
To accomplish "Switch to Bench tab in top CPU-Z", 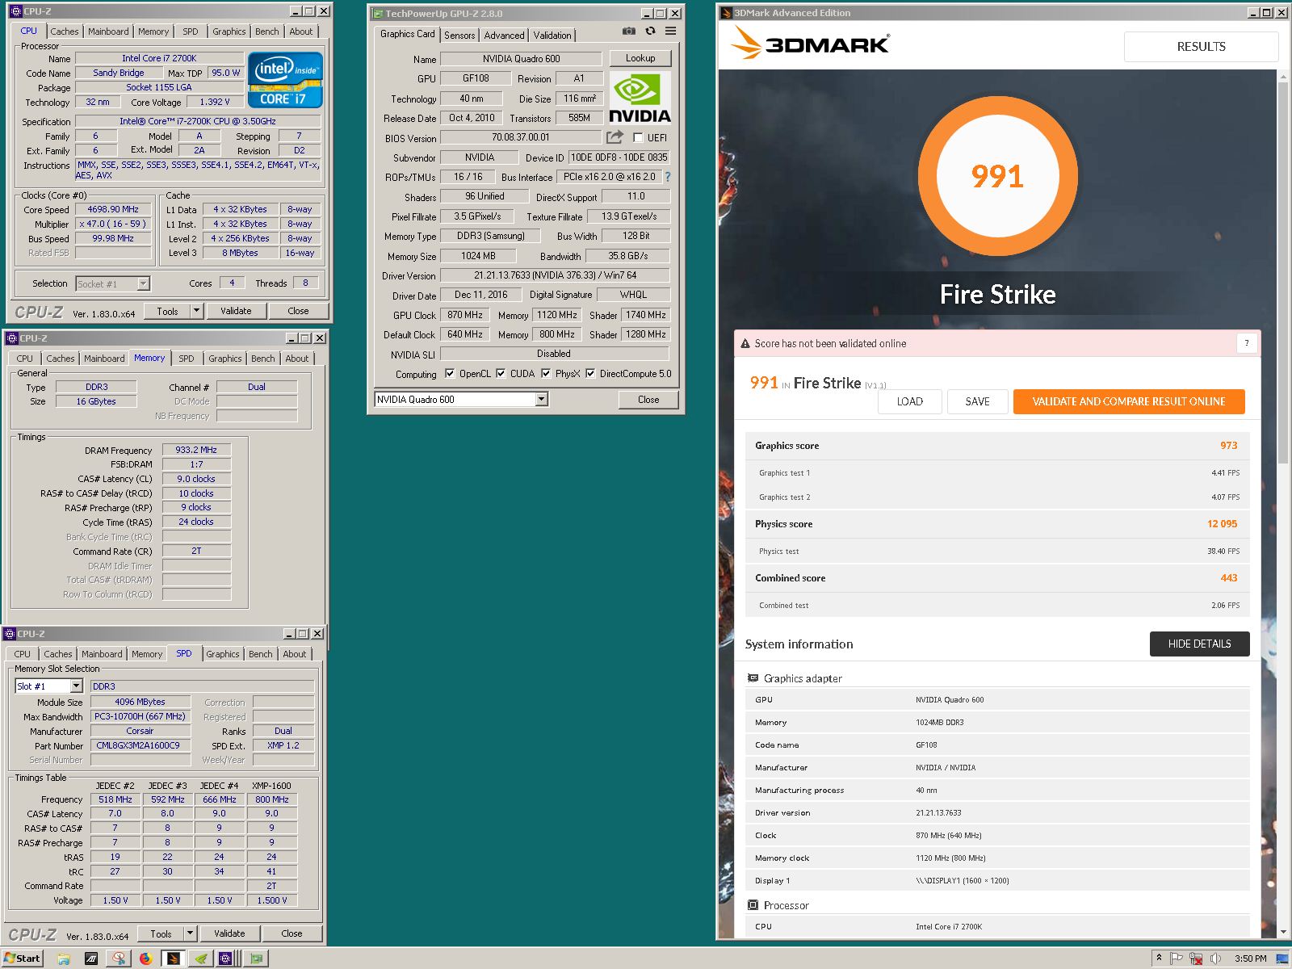I will [x=266, y=31].
